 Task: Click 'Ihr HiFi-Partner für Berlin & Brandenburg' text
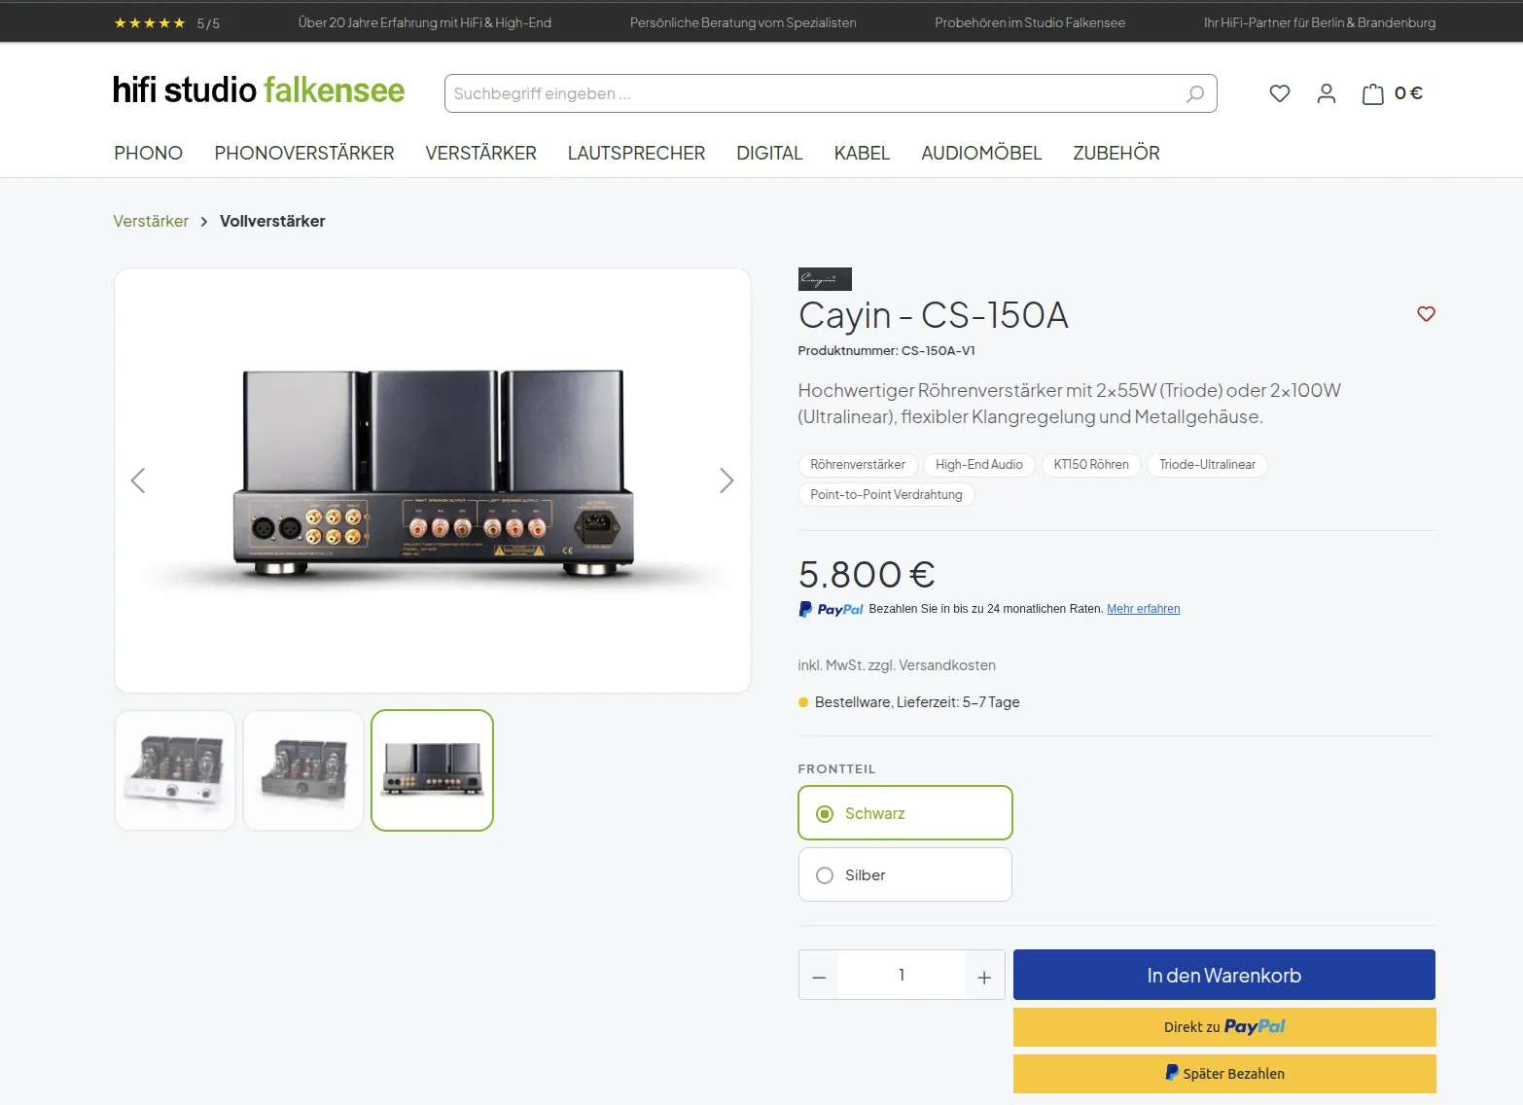[1320, 22]
